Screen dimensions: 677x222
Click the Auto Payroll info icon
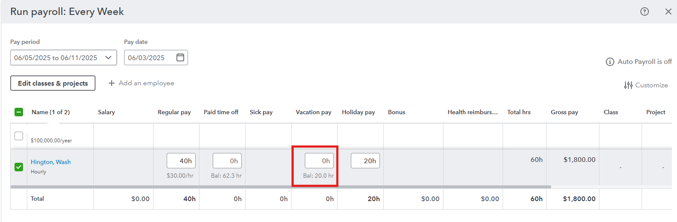tap(610, 62)
